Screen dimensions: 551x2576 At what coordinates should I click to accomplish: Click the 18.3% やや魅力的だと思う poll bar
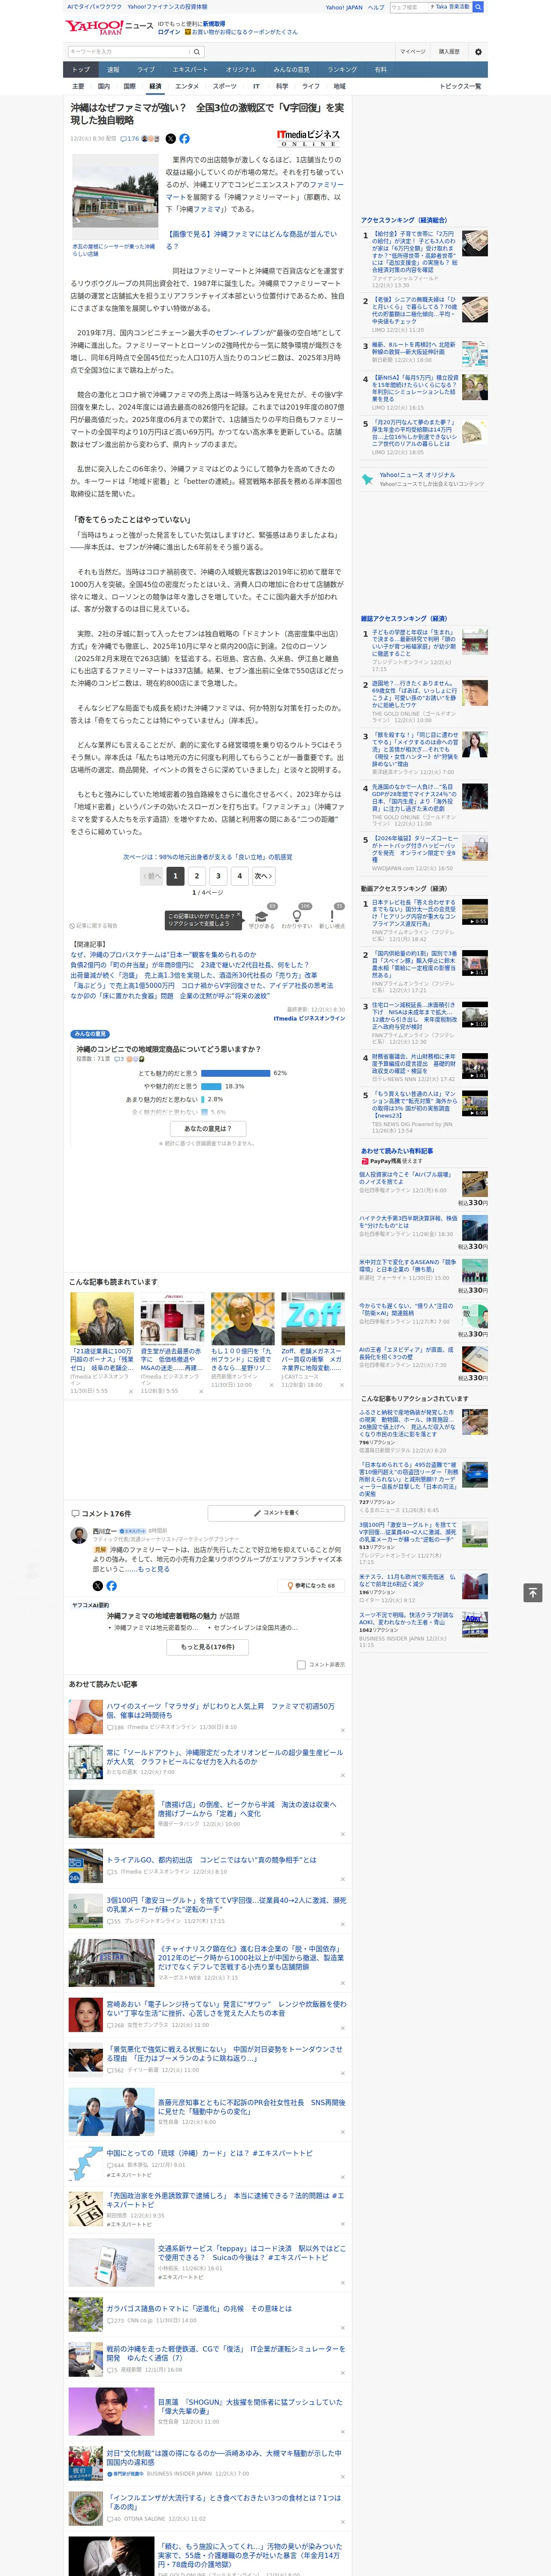(211, 1086)
